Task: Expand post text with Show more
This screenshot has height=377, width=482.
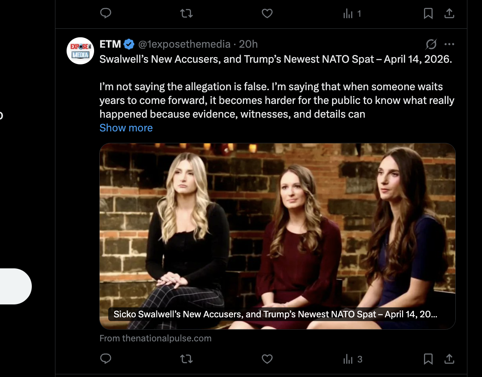Action: pyautogui.click(x=126, y=128)
